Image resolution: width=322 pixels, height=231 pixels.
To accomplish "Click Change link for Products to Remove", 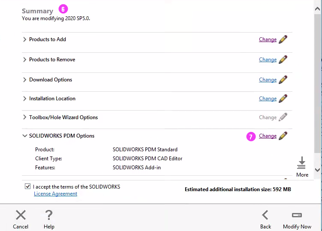I will tap(268, 59).
